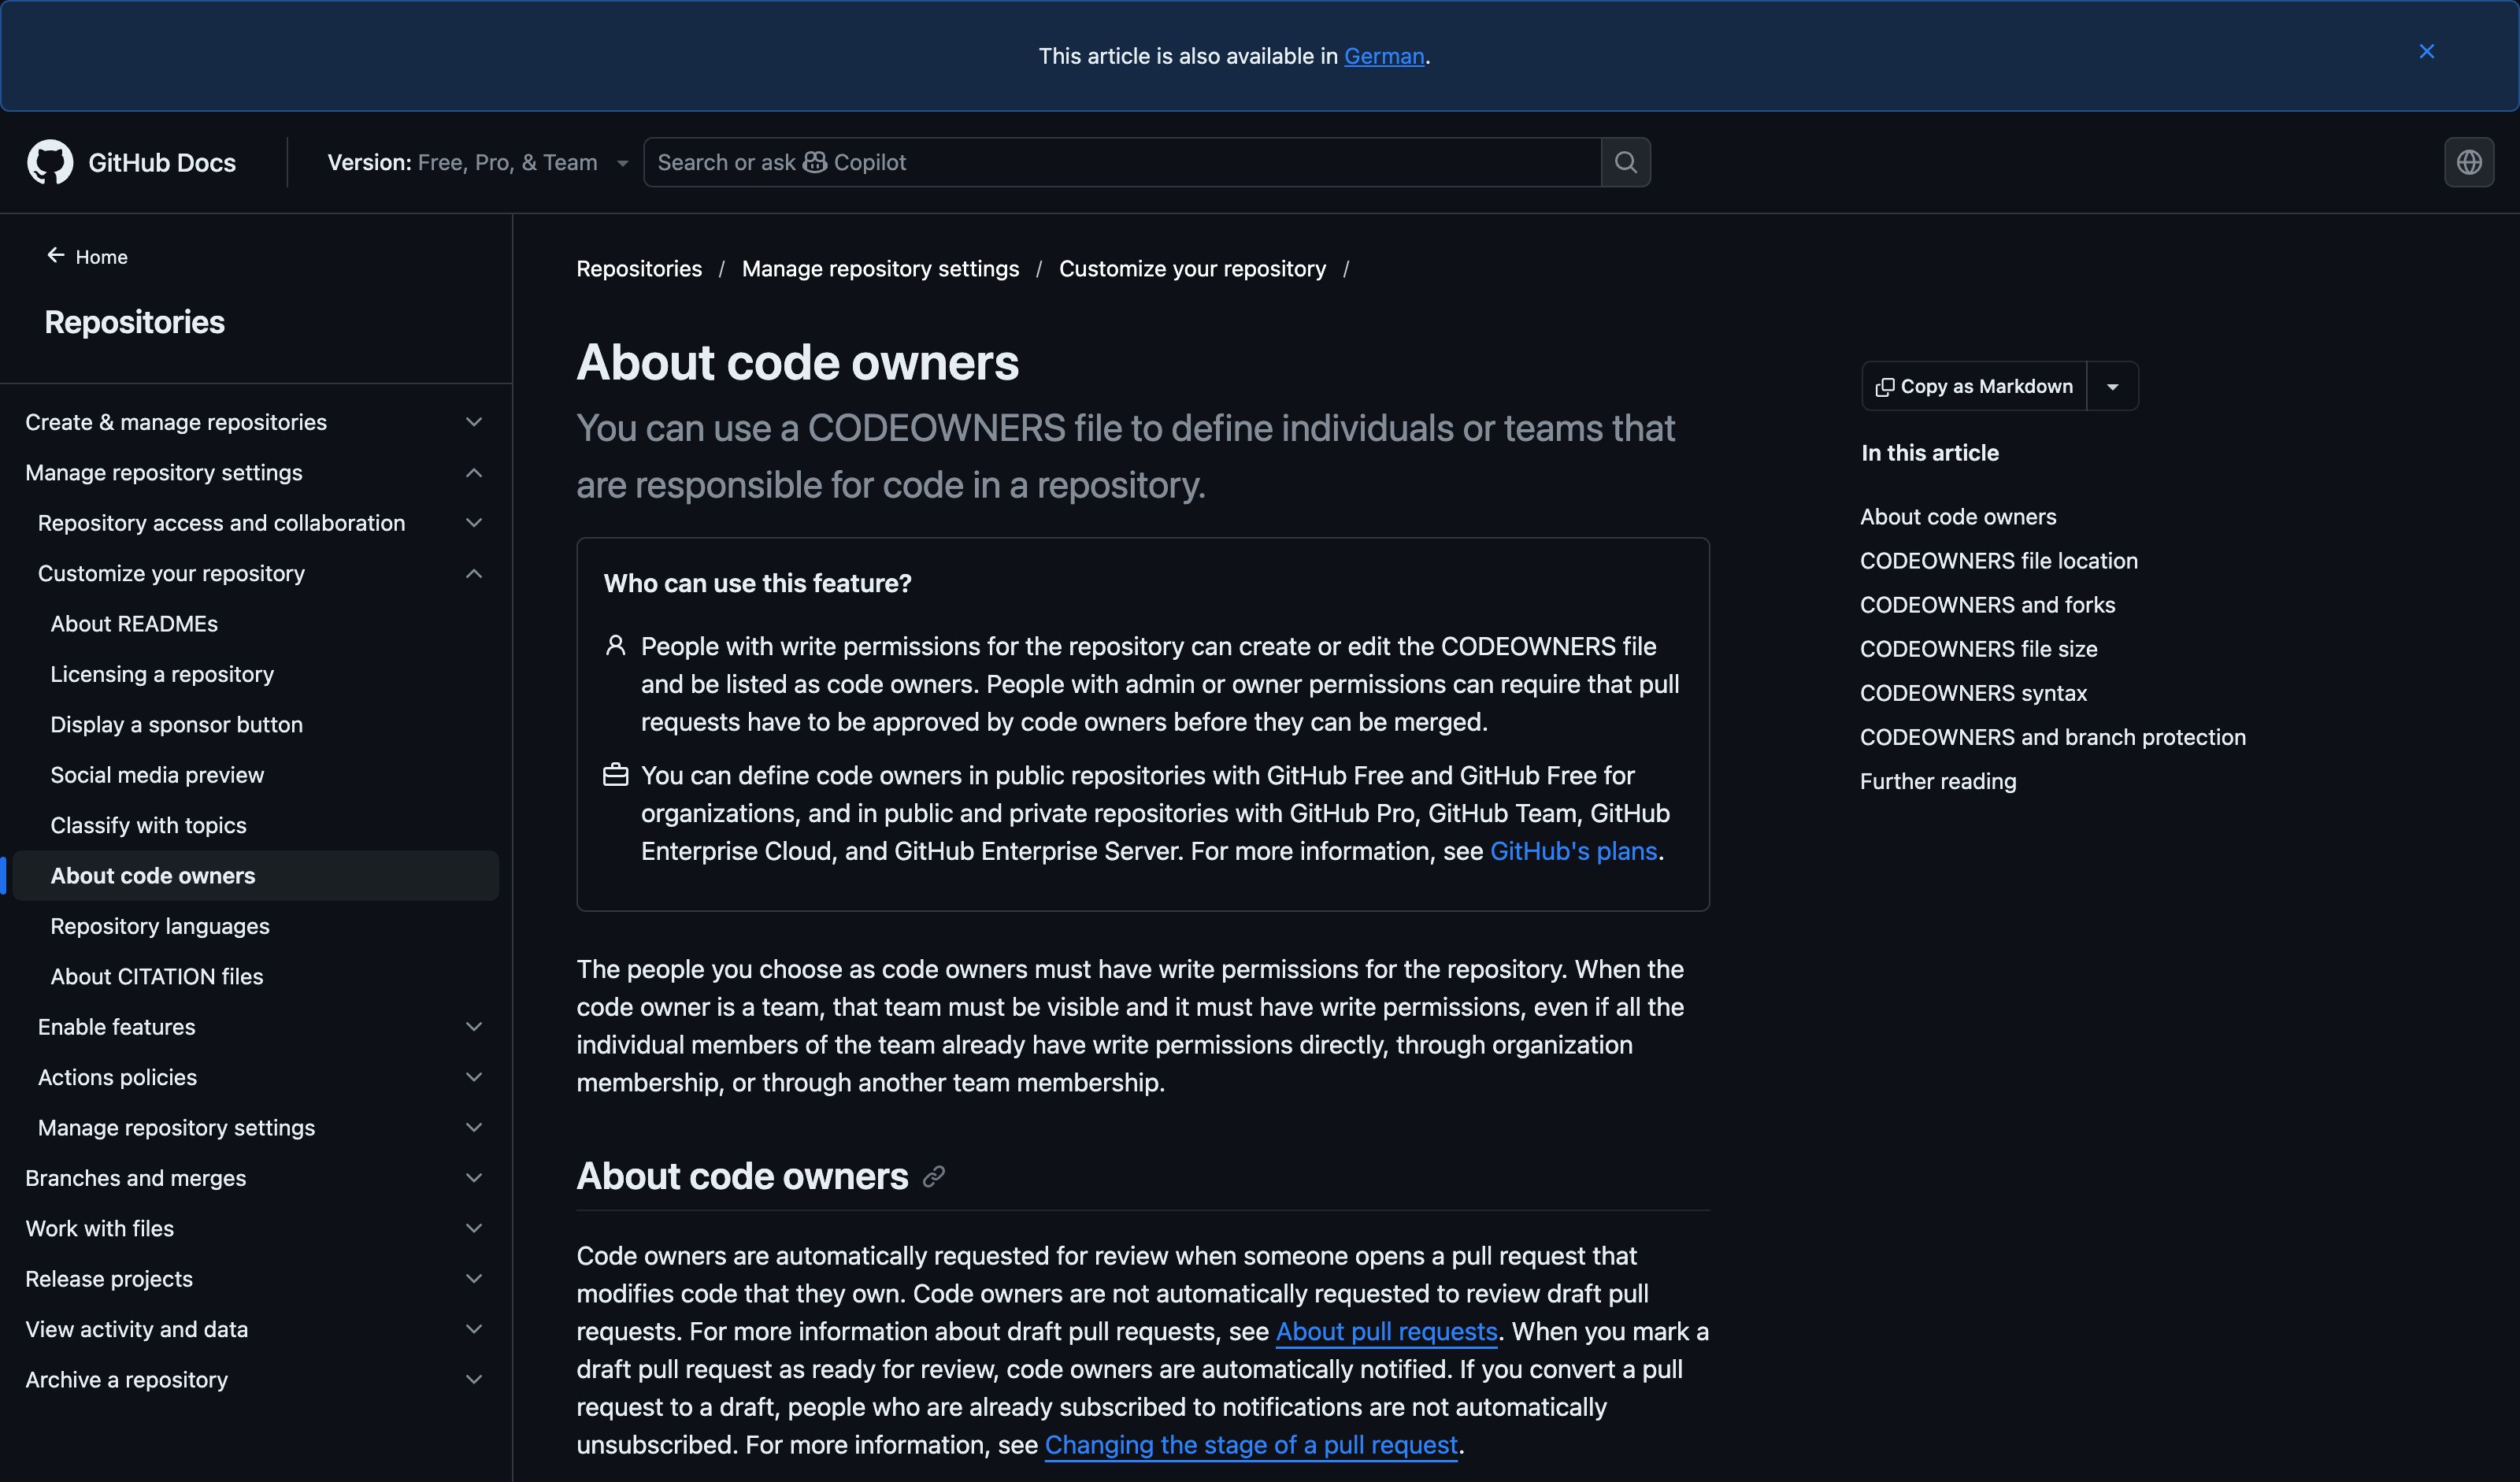2520x1482 pixels.
Task: Select About code owners in sidebar
Action: pyautogui.click(x=255, y=876)
